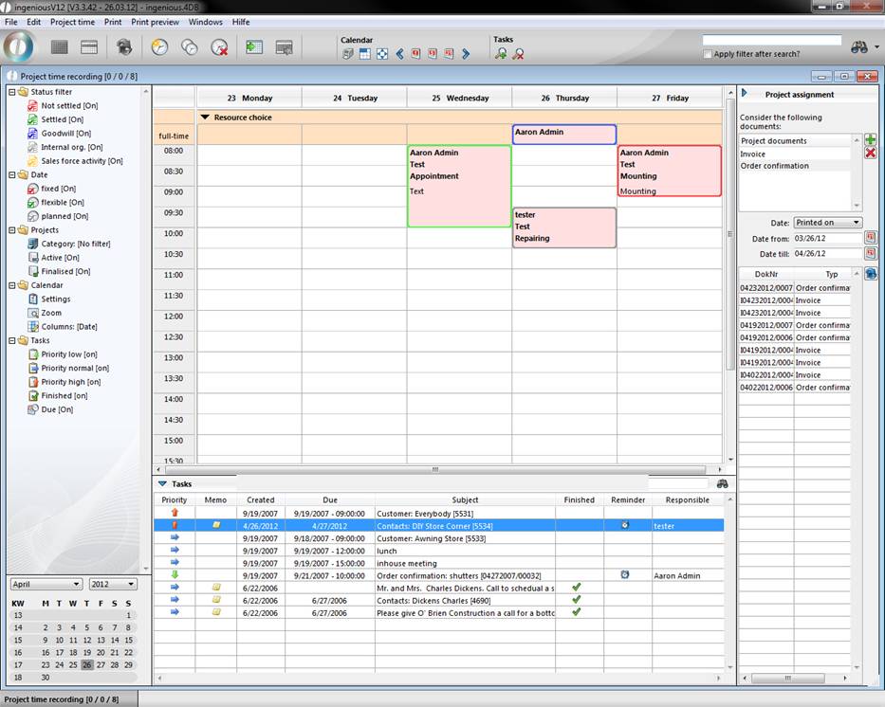Open the Print preview menu
Screen dimensions: 885x707
pyautogui.click(x=155, y=22)
